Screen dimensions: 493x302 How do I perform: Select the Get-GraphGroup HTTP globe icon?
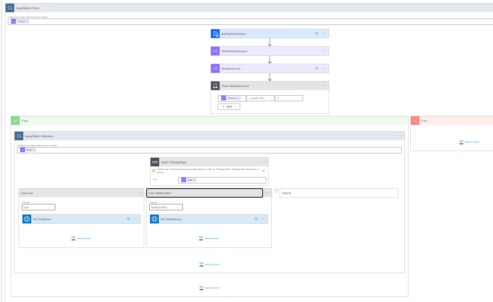tap(154, 219)
